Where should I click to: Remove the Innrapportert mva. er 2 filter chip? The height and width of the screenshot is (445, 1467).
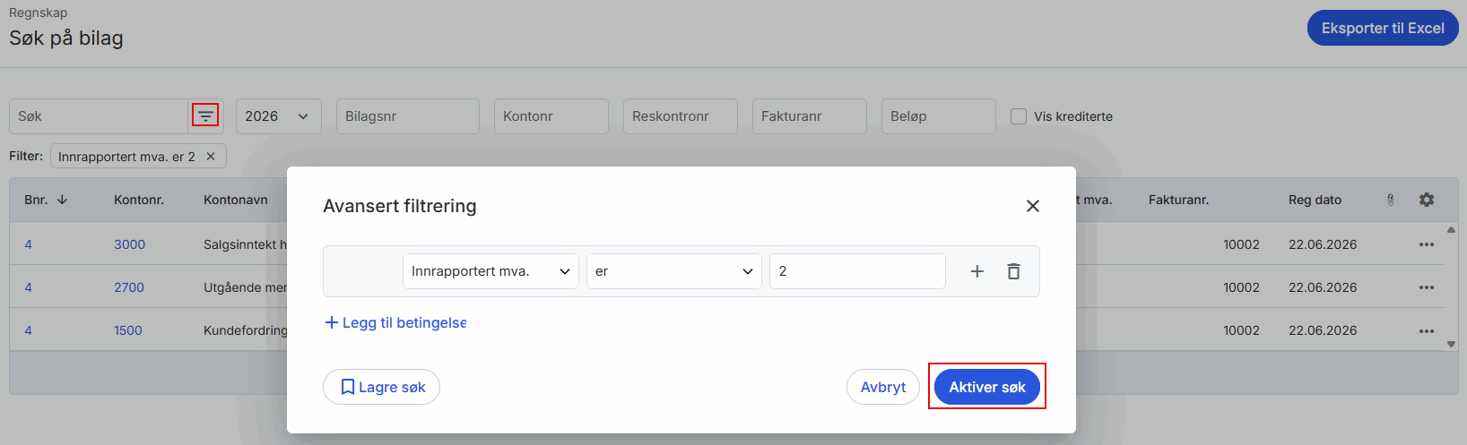click(211, 156)
